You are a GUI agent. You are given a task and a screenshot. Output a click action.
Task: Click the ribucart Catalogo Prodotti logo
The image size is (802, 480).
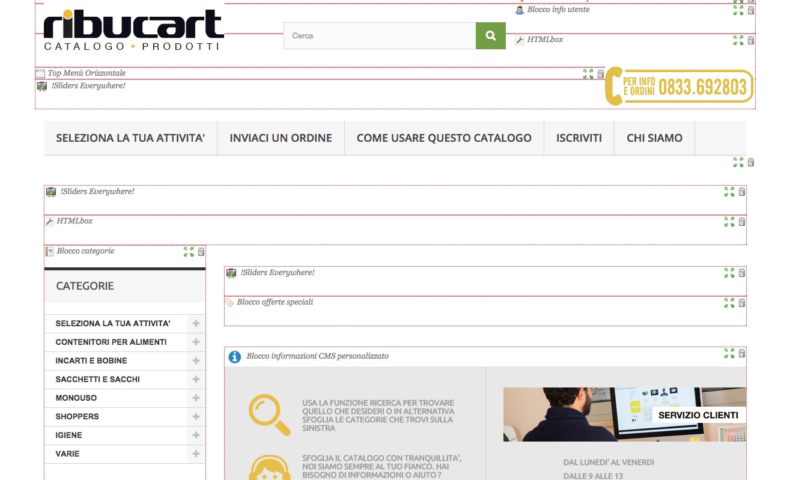click(x=133, y=29)
